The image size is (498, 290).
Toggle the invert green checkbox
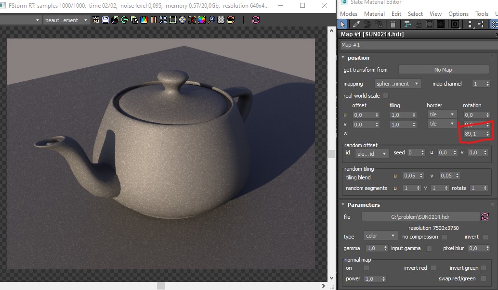[484, 268]
